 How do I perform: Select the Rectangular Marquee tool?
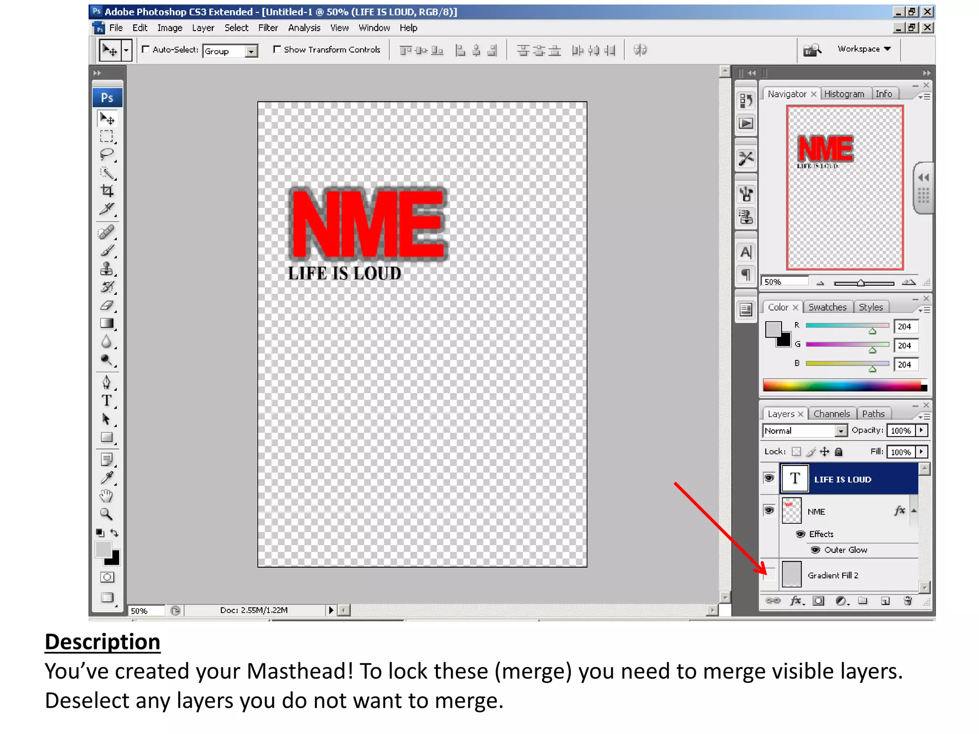107,137
